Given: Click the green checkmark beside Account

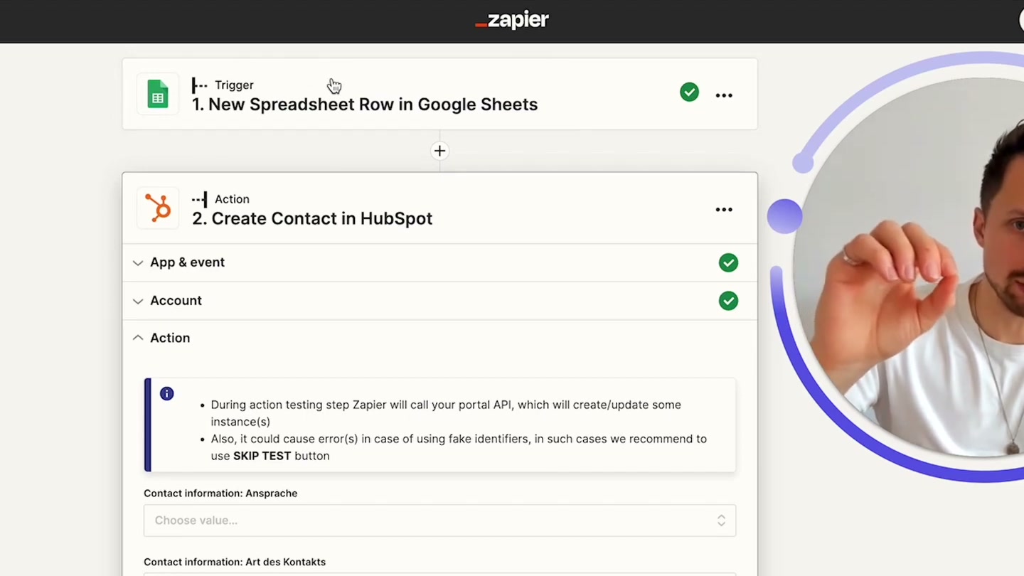Looking at the screenshot, I should (728, 300).
